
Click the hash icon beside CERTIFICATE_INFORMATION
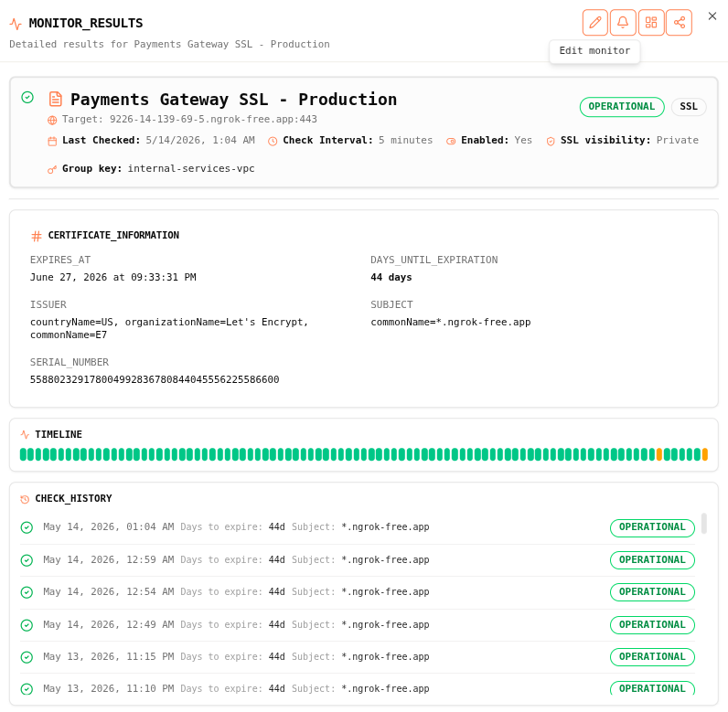pyautogui.click(x=37, y=236)
